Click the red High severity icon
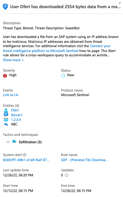Viewport: 123px width, 197px height. (x=5, y=76)
